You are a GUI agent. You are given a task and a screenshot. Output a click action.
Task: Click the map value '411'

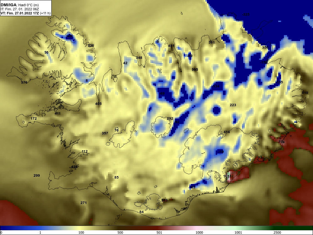58,113
